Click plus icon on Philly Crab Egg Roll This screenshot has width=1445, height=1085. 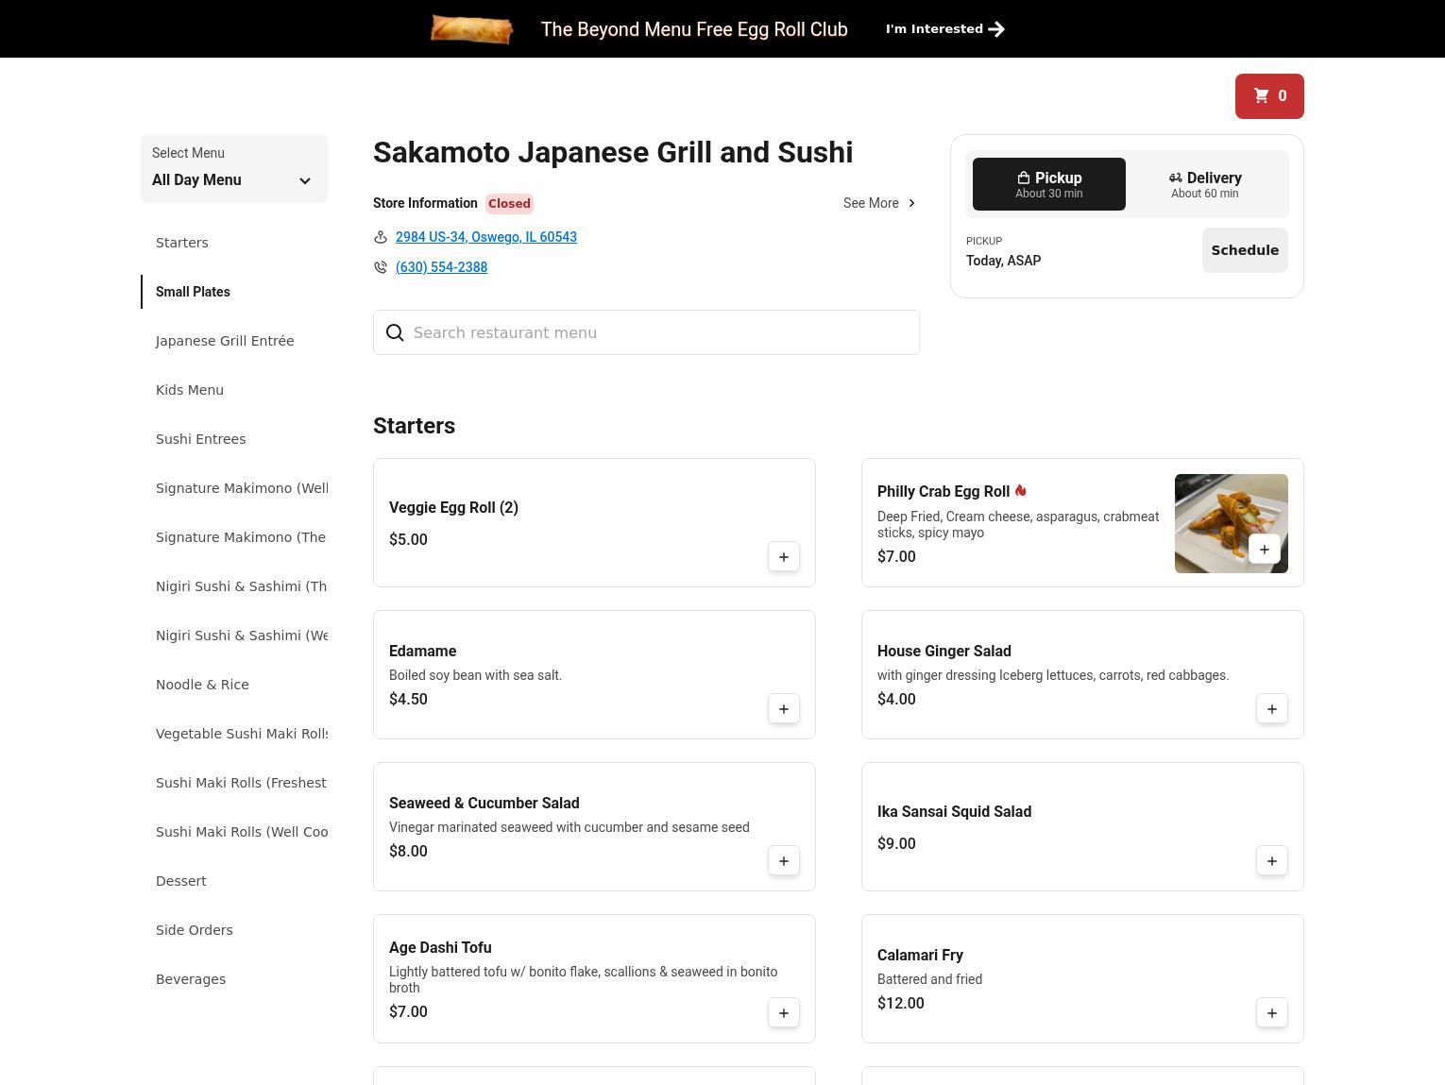coord(1264,550)
